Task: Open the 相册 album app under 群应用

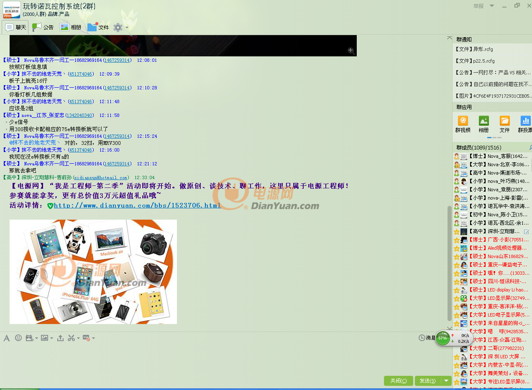Action: tap(484, 124)
